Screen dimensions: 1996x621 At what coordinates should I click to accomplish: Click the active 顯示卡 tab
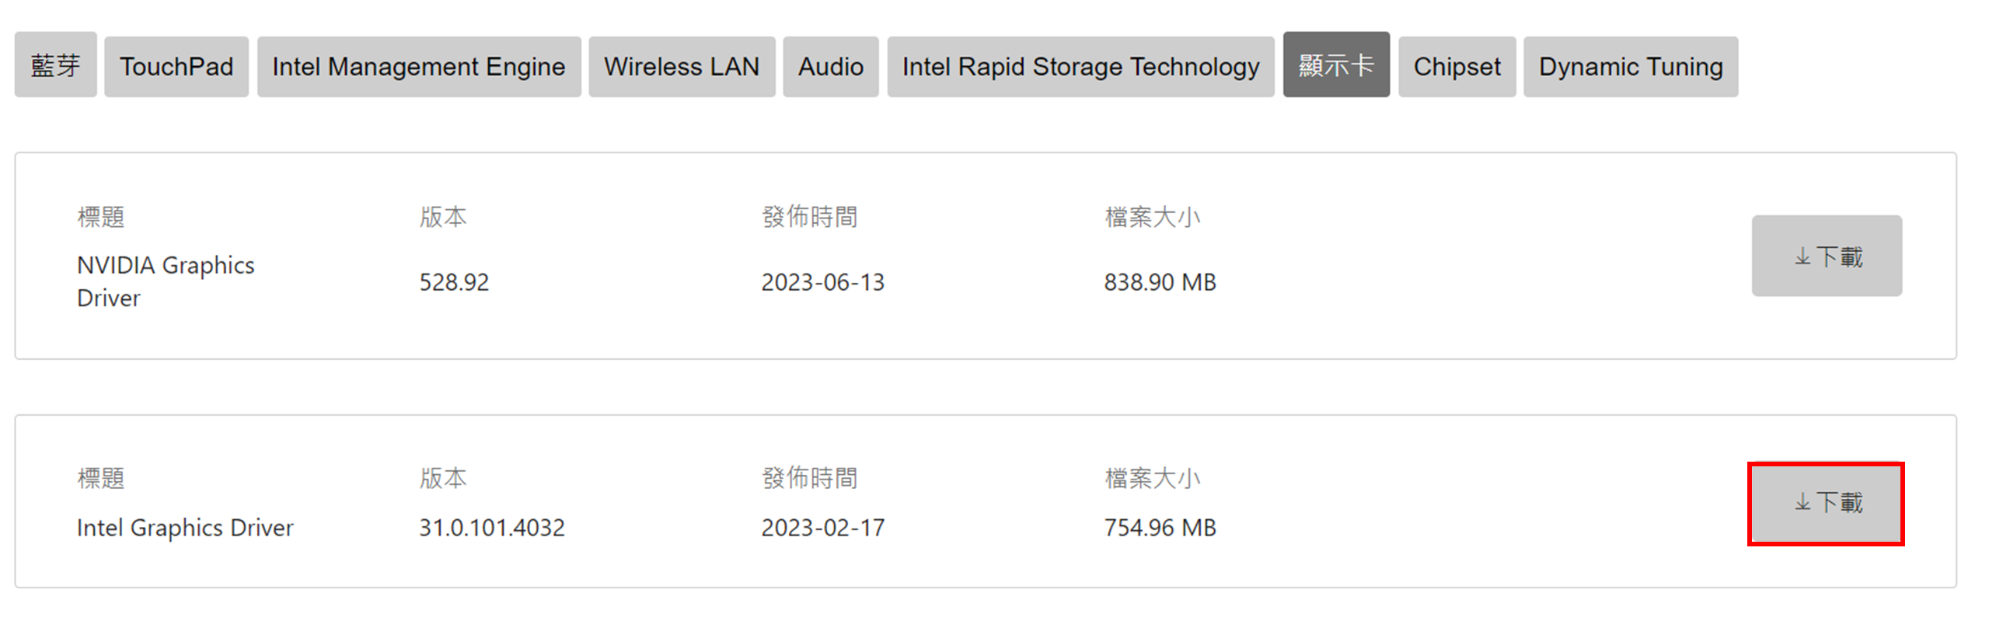tap(1335, 65)
